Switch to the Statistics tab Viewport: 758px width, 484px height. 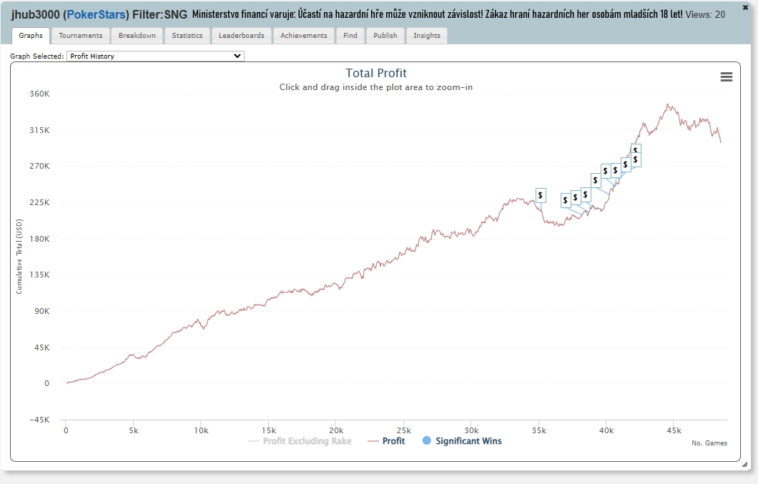tap(187, 35)
